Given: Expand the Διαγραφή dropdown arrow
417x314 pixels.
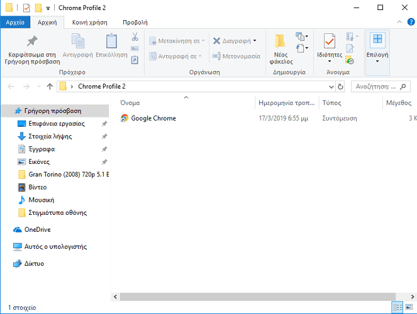Looking at the screenshot, I should (255, 41).
